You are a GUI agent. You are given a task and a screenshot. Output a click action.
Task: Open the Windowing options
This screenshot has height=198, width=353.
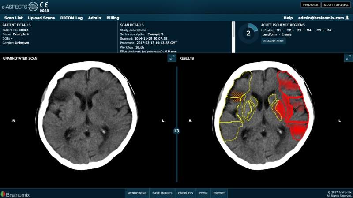[x=137, y=193]
